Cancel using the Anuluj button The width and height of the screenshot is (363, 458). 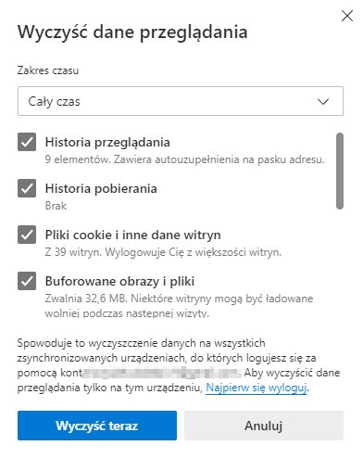click(x=264, y=426)
